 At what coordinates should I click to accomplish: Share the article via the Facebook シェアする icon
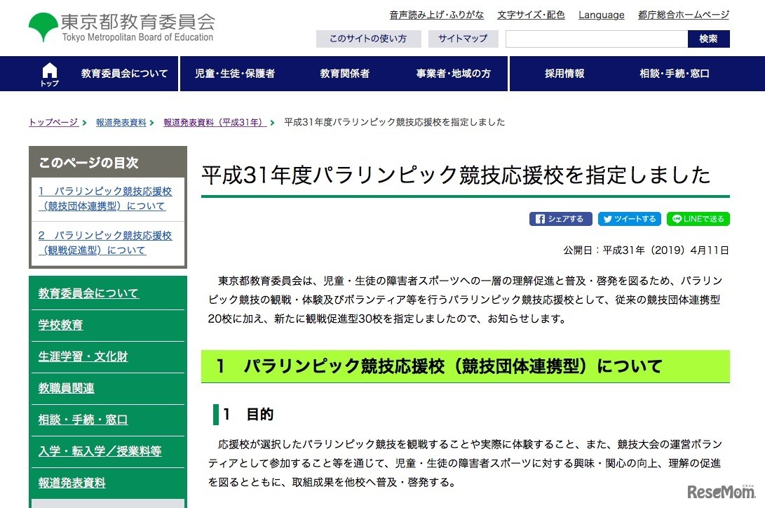click(x=560, y=219)
